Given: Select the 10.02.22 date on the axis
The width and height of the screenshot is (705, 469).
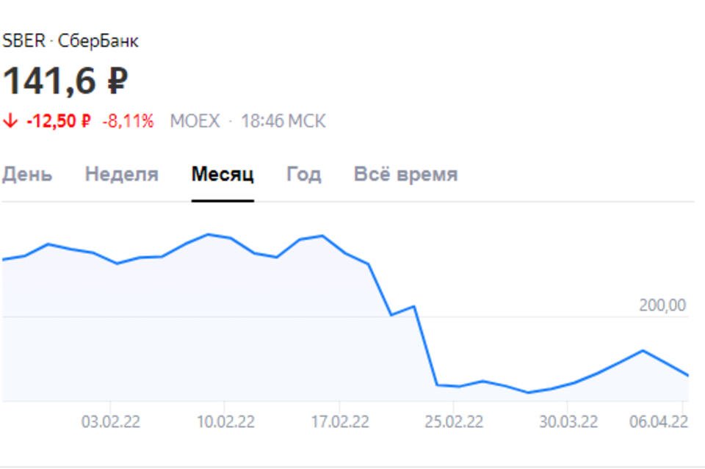Looking at the screenshot, I should pos(225,422).
